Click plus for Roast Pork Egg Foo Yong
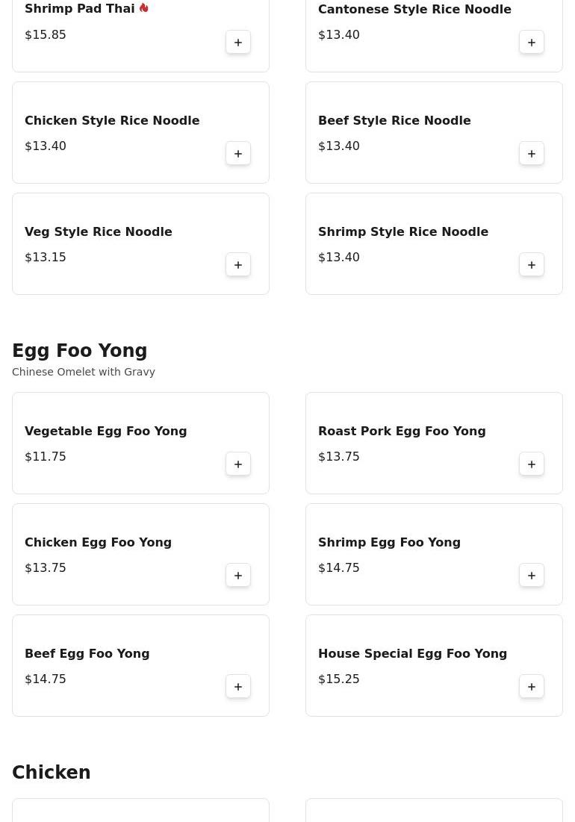Image resolution: width=575 pixels, height=822 pixels. (532, 464)
